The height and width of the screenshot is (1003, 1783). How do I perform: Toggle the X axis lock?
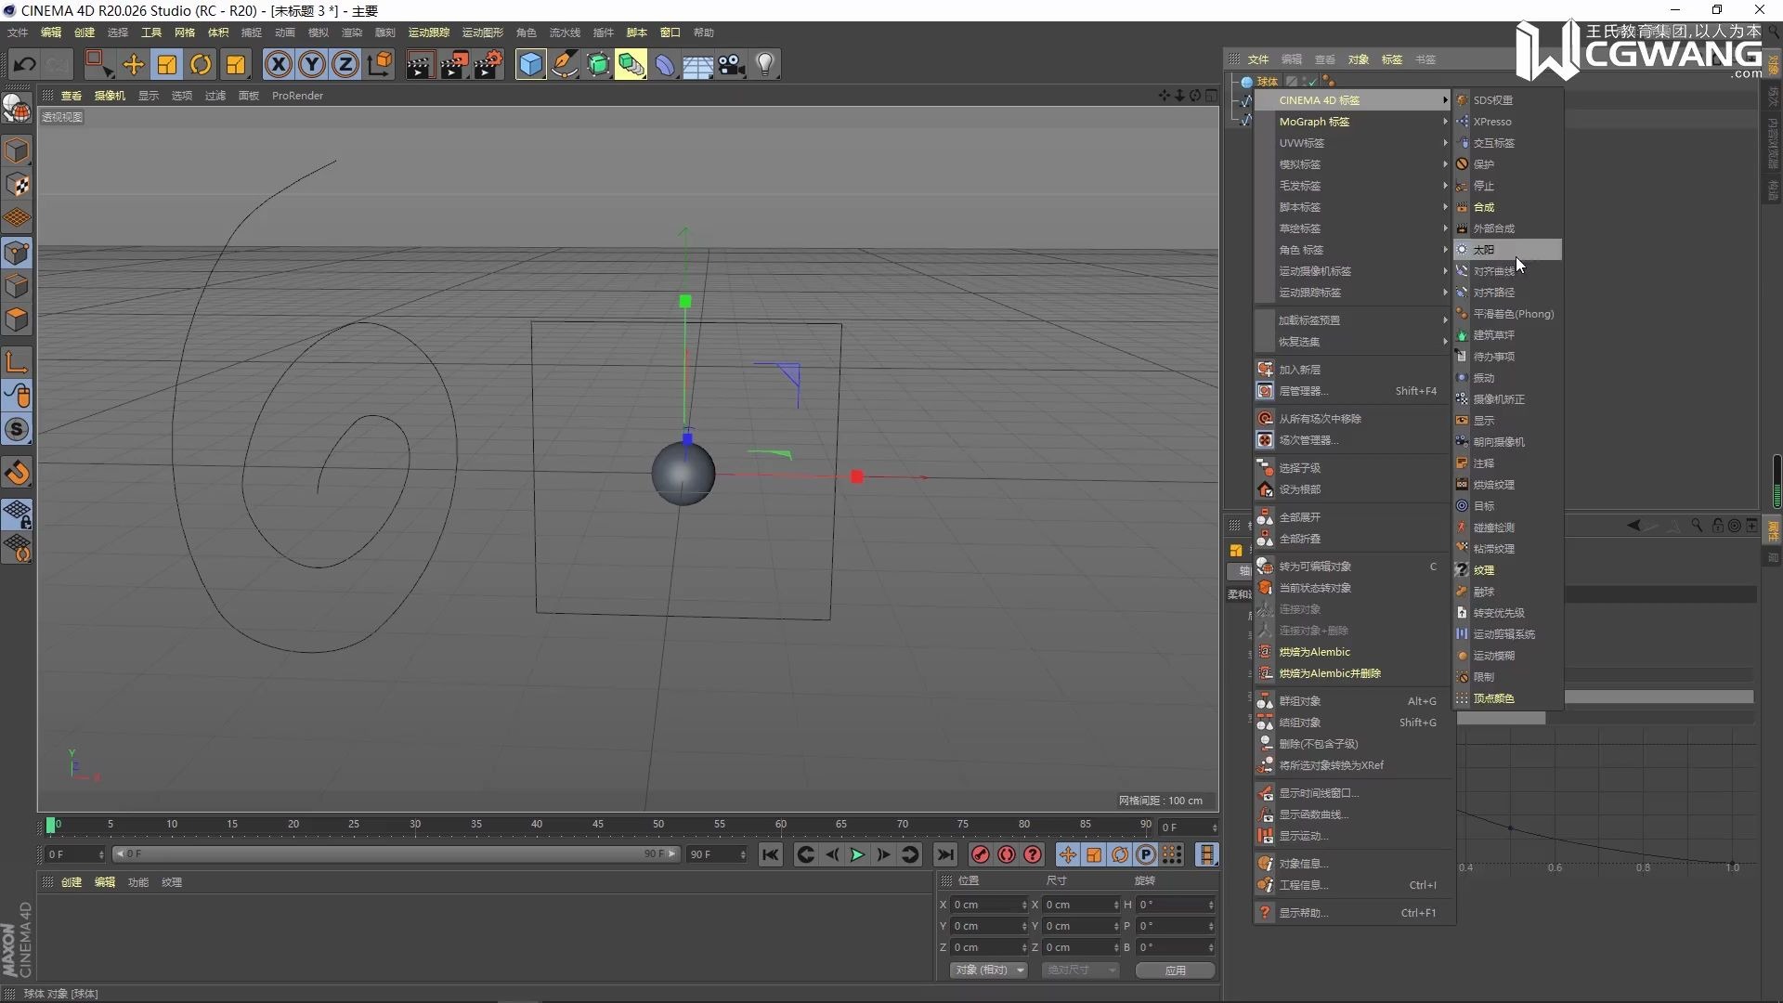coord(278,64)
